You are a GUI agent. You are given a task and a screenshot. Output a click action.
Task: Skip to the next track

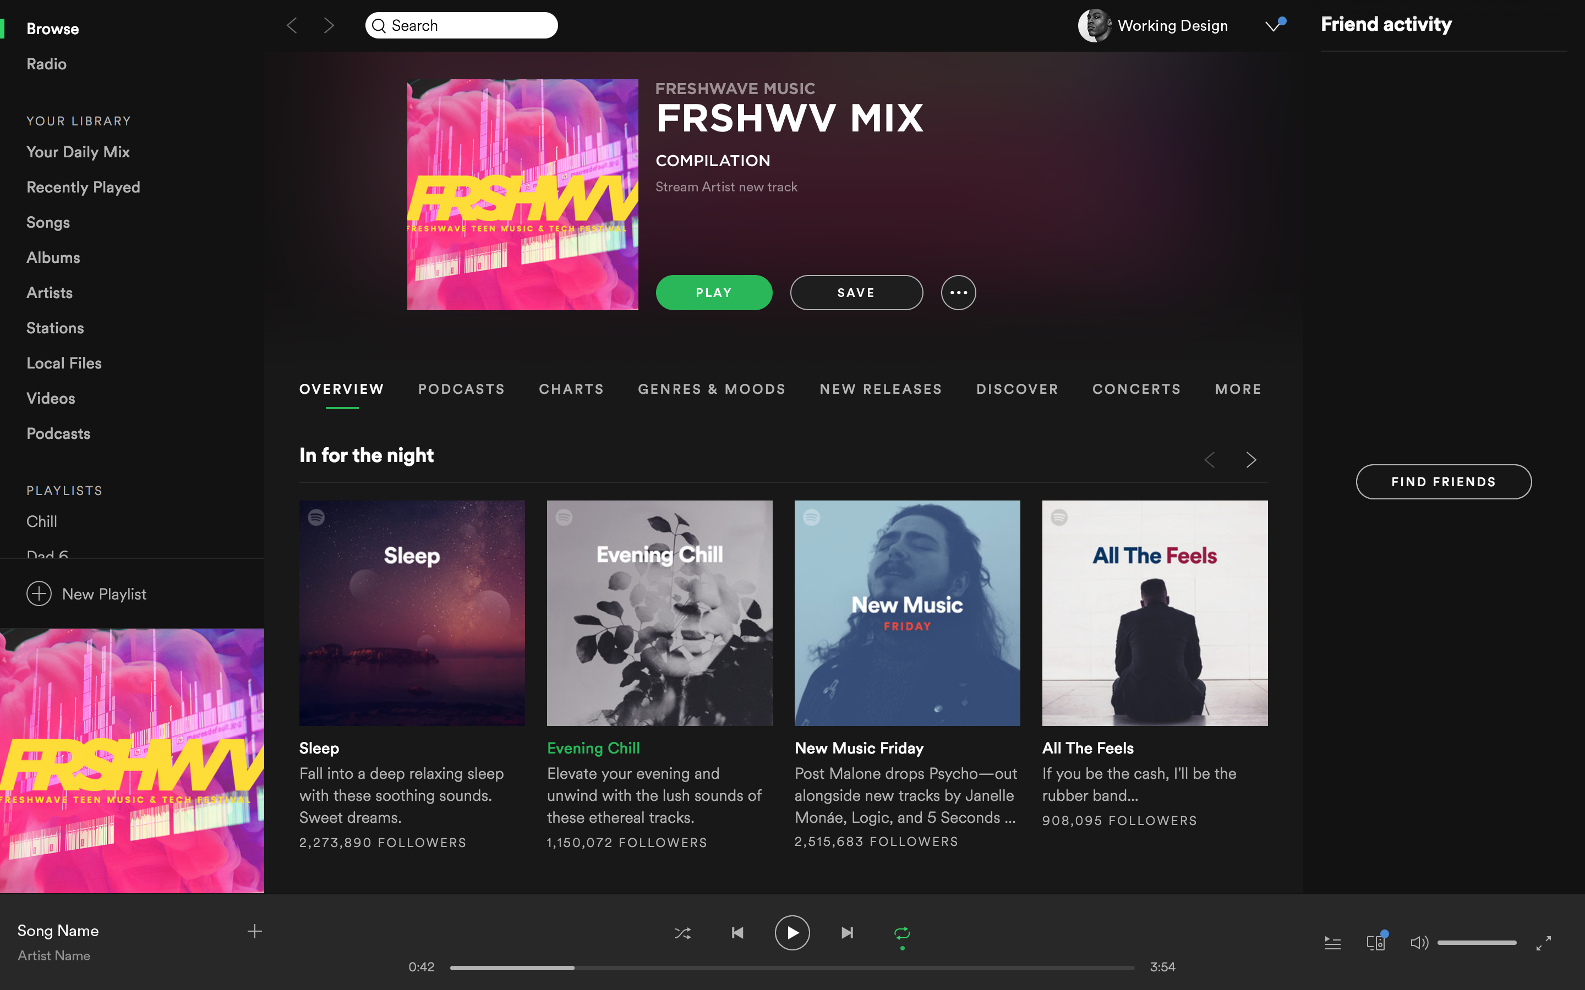tap(847, 933)
